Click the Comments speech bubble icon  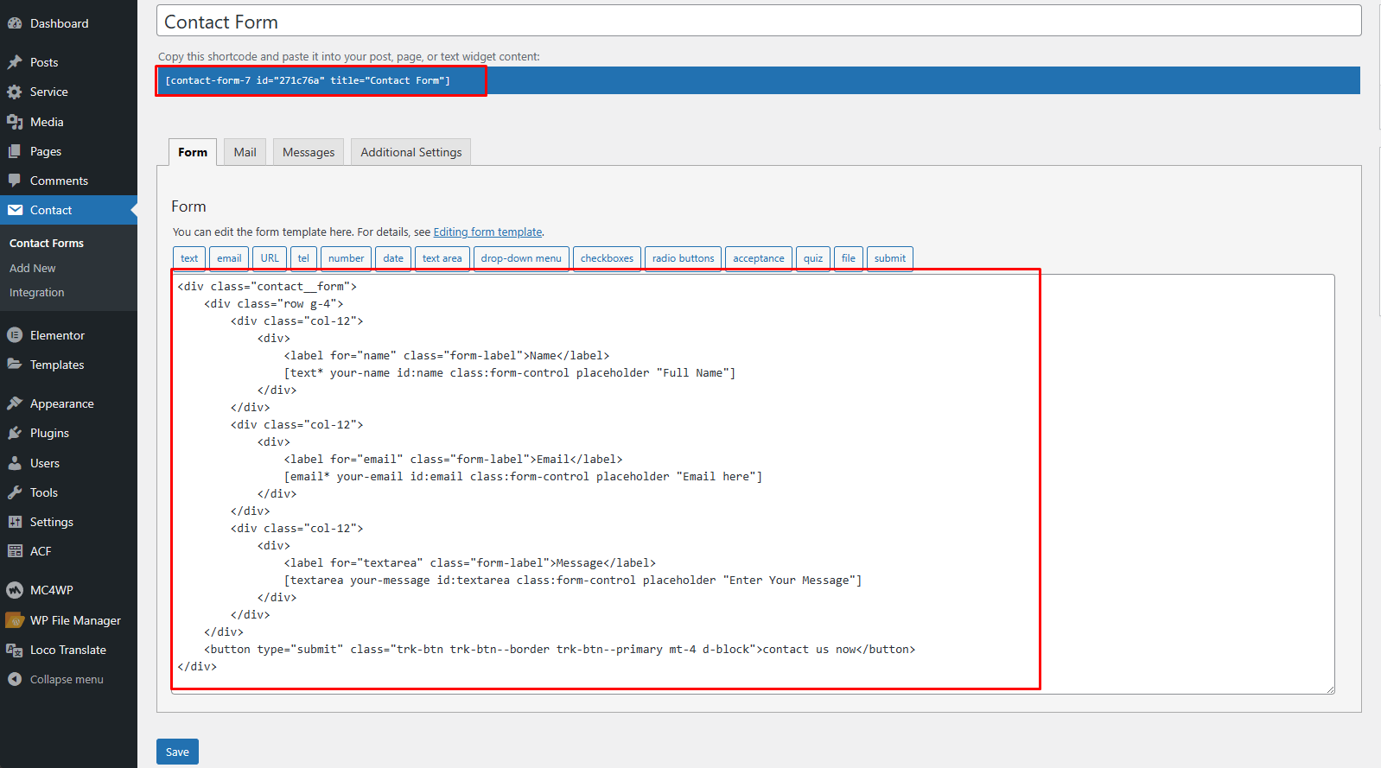[15, 181]
